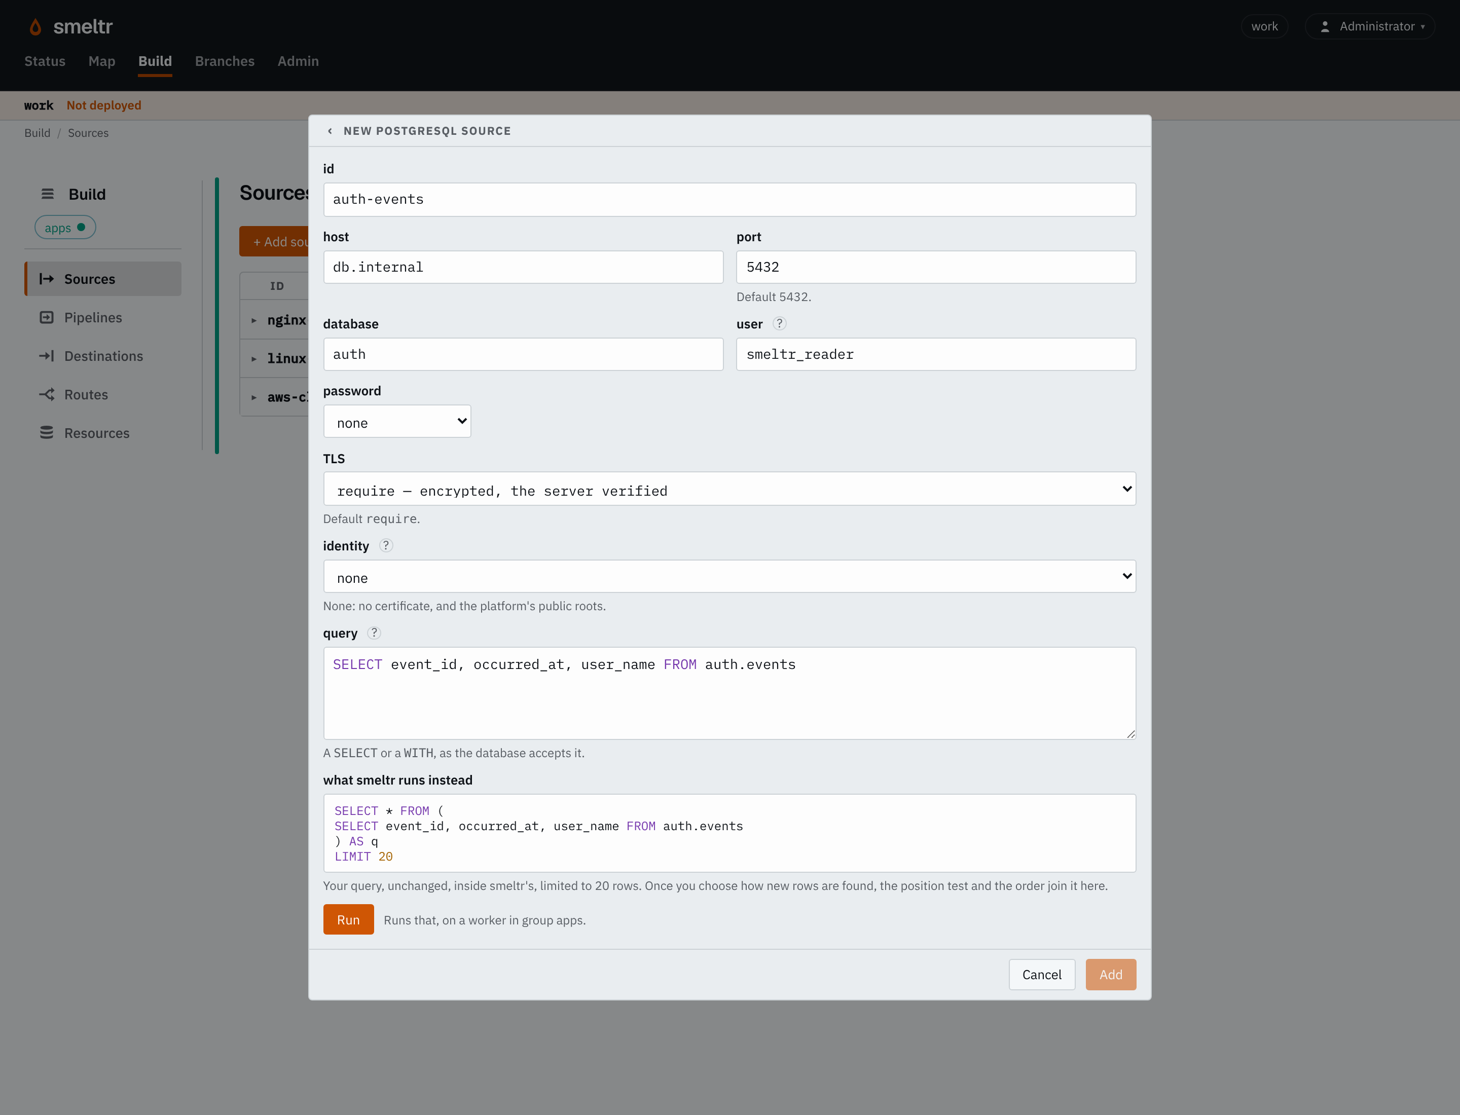Grab the query textarea resize handle
Viewport: 1460px width, 1115px height.
pos(1130,734)
